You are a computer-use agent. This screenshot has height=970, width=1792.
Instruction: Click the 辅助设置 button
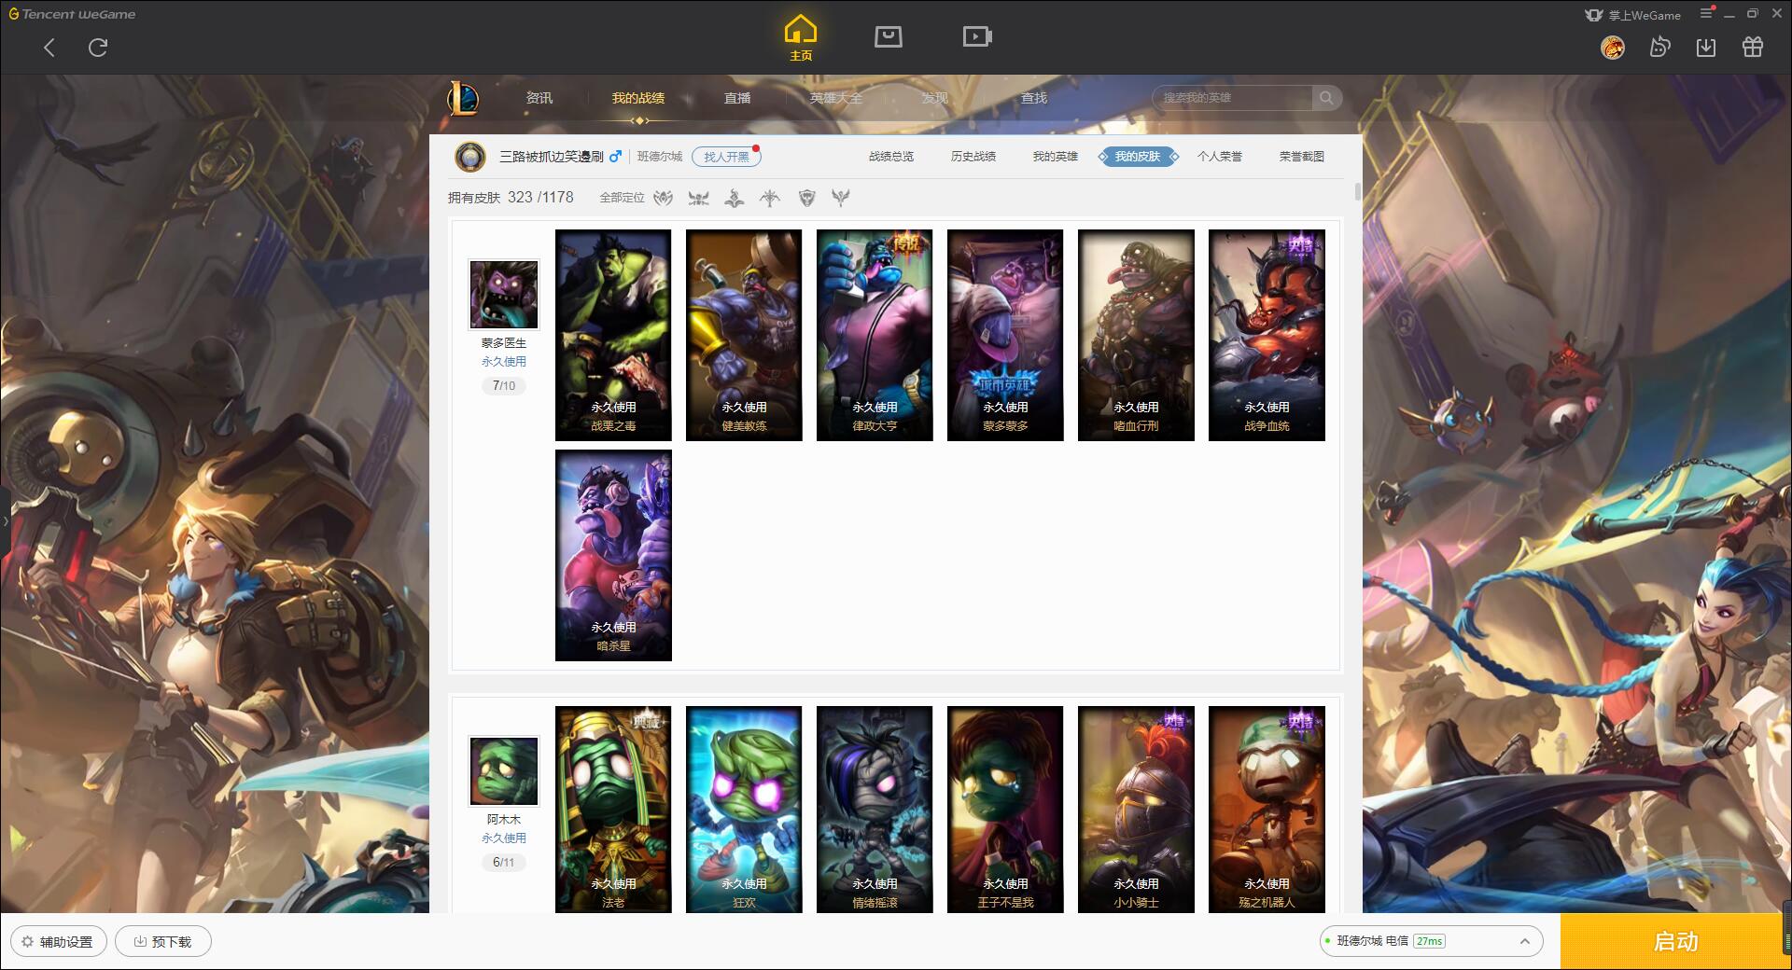pos(58,941)
